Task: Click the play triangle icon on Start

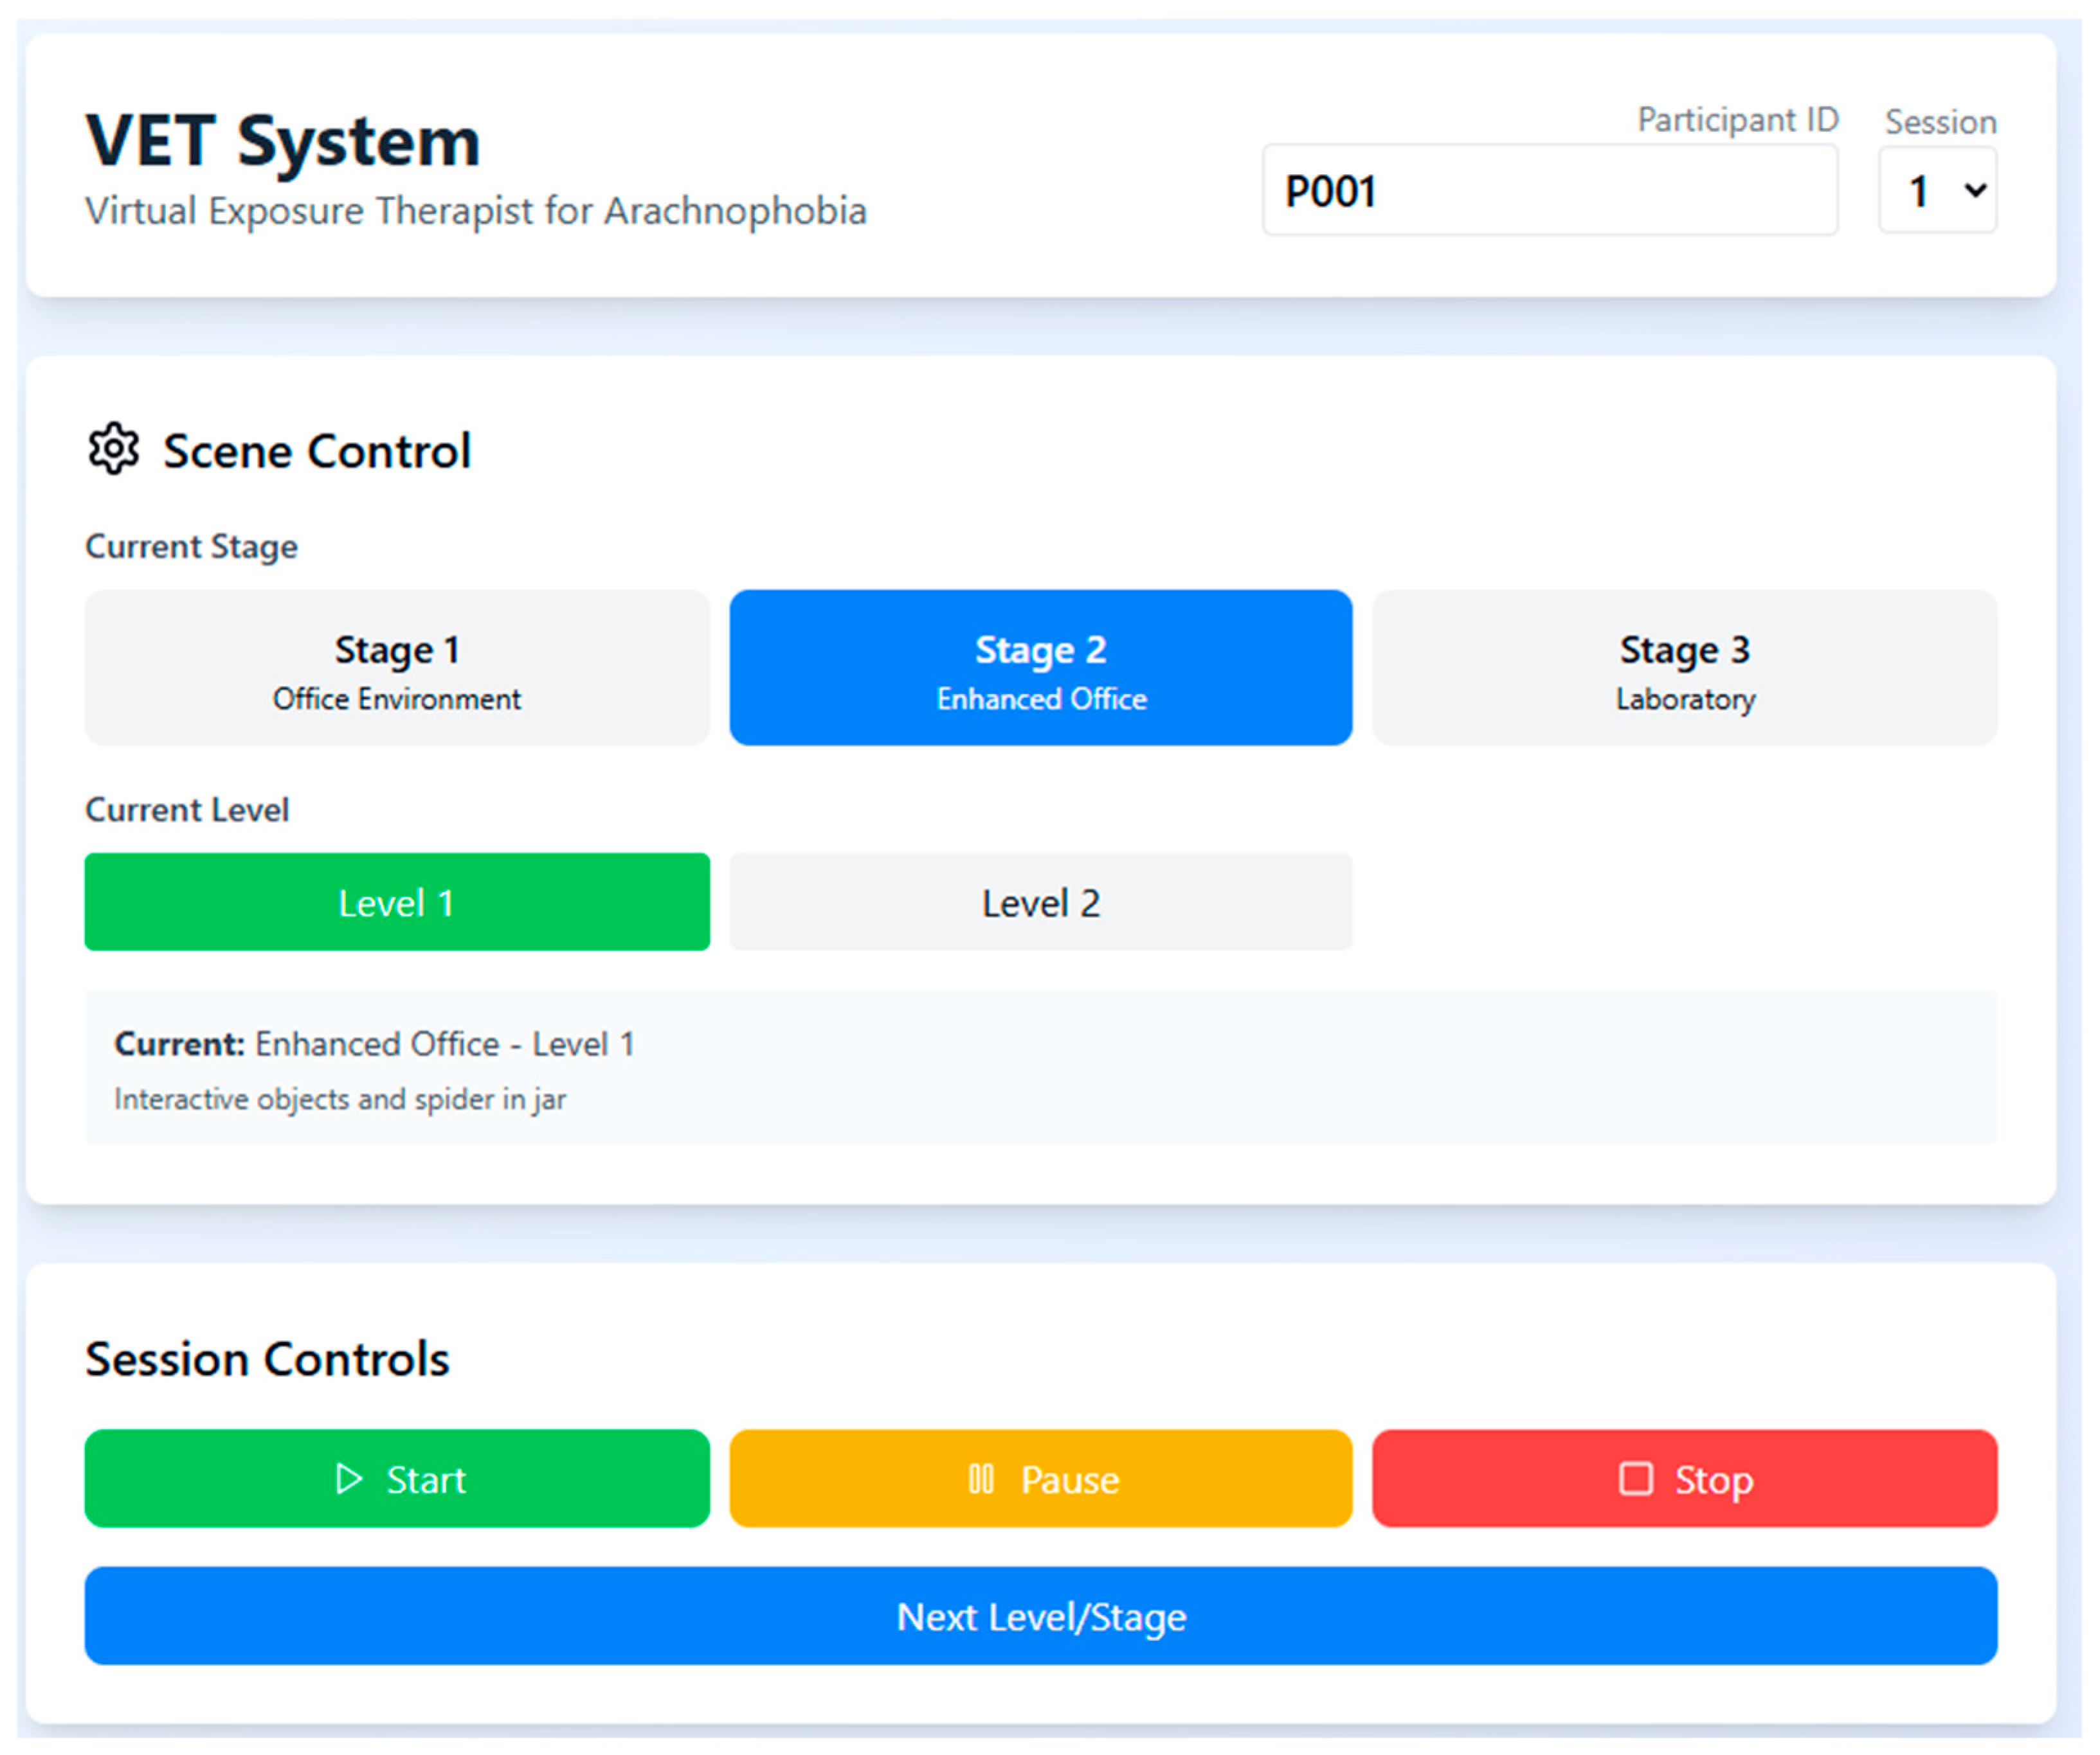Action: click(348, 1479)
